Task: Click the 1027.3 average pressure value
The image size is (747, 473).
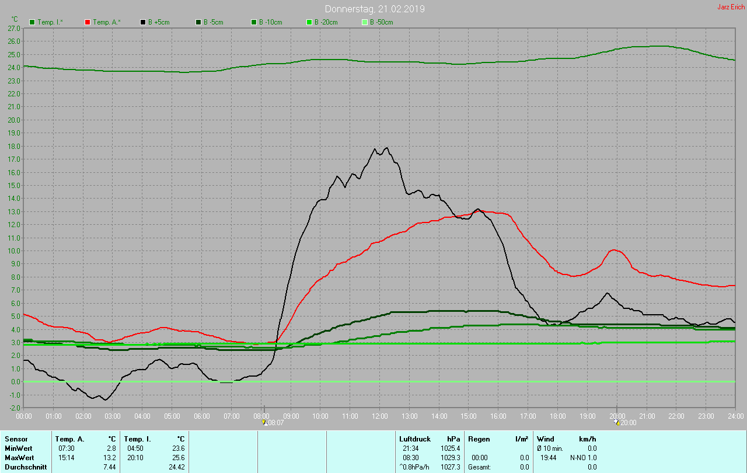Action: [x=450, y=467]
